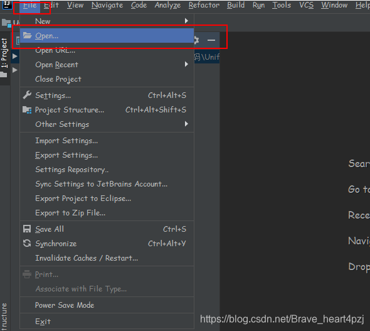Choose Invalidate Caches / Restart...

(107, 258)
